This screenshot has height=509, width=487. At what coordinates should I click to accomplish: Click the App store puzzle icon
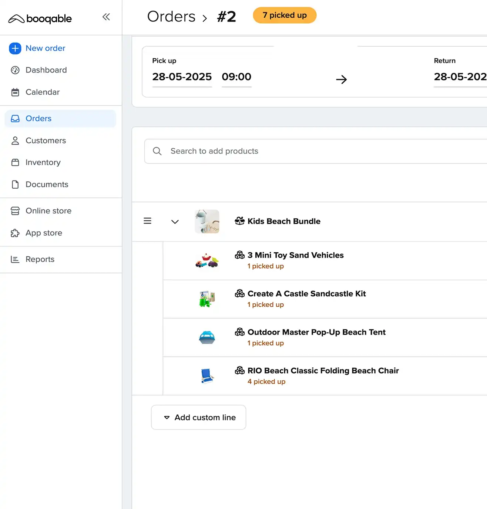click(15, 233)
